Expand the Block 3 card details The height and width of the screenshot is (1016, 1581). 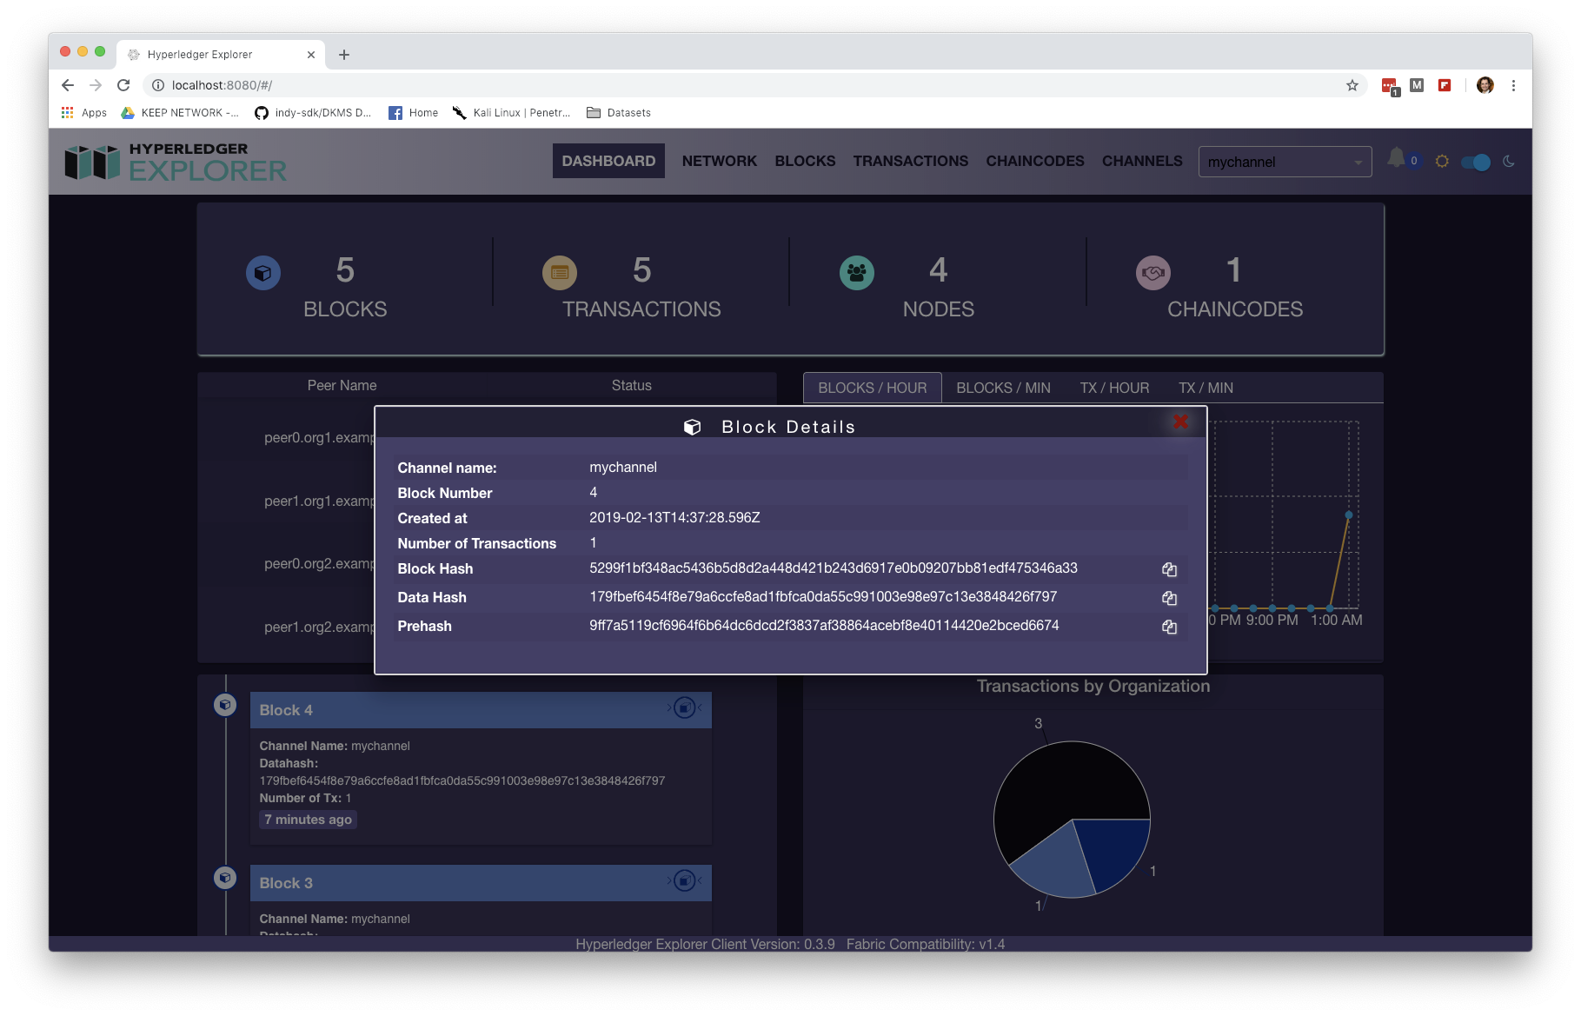point(685,880)
